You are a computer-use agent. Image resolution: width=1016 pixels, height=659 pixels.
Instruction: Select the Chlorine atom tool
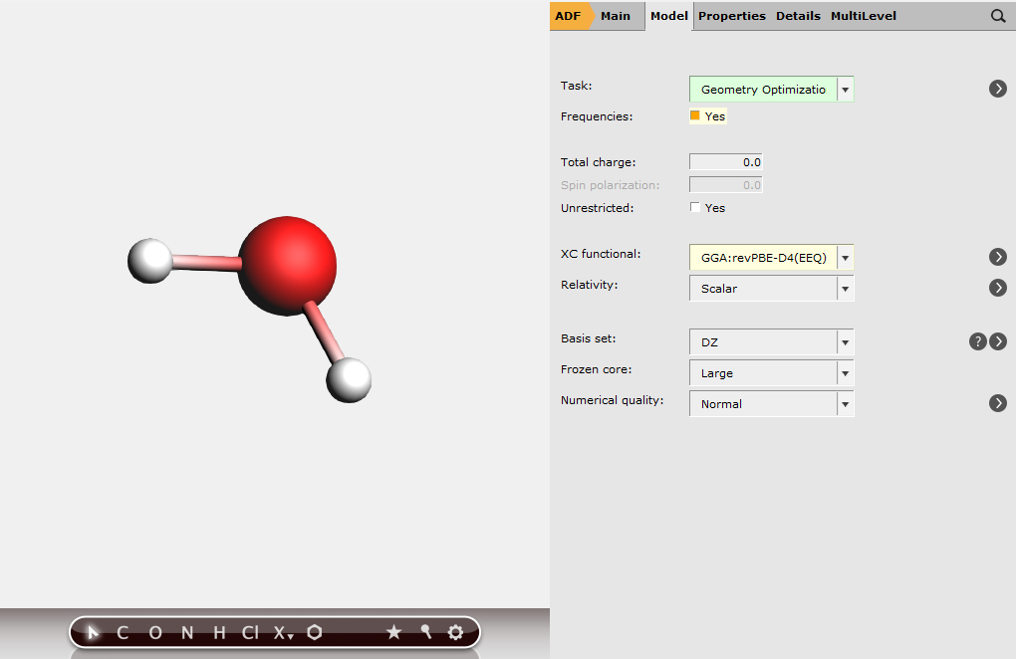click(x=249, y=632)
